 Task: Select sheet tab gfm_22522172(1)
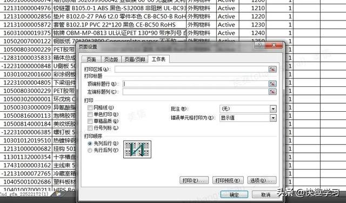(24, 194)
